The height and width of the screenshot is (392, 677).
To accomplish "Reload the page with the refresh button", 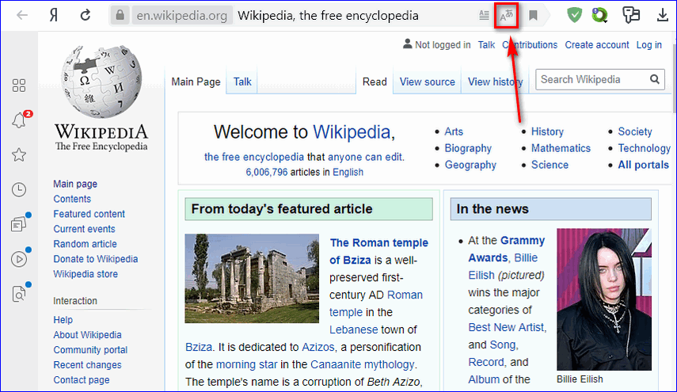I will click(x=85, y=15).
